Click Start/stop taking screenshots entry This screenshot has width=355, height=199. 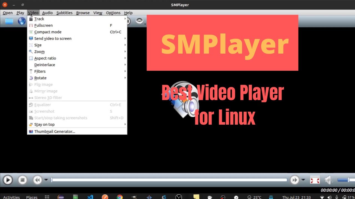(77, 118)
